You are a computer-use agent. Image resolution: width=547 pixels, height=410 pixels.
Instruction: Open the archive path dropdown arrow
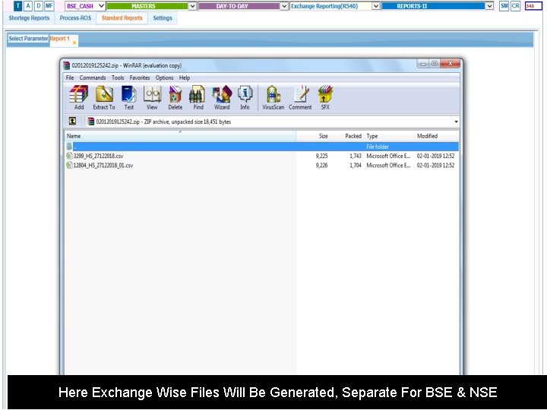(456, 121)
